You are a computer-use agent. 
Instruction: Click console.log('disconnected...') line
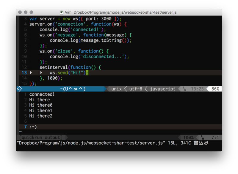coord(90,57)
